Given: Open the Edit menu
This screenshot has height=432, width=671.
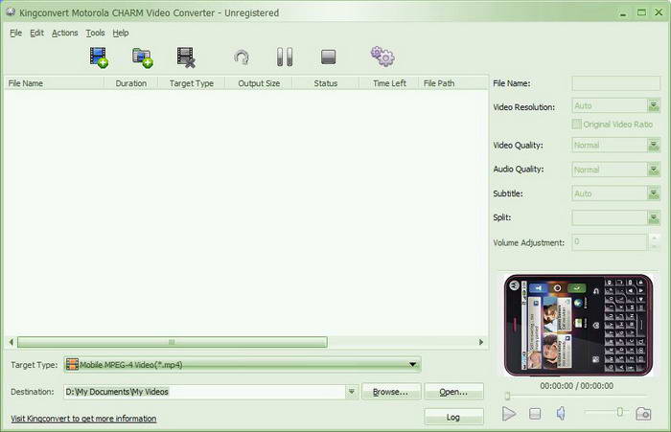Looking at the screenshot, I should pyautogui.click(x=36, y=33).
